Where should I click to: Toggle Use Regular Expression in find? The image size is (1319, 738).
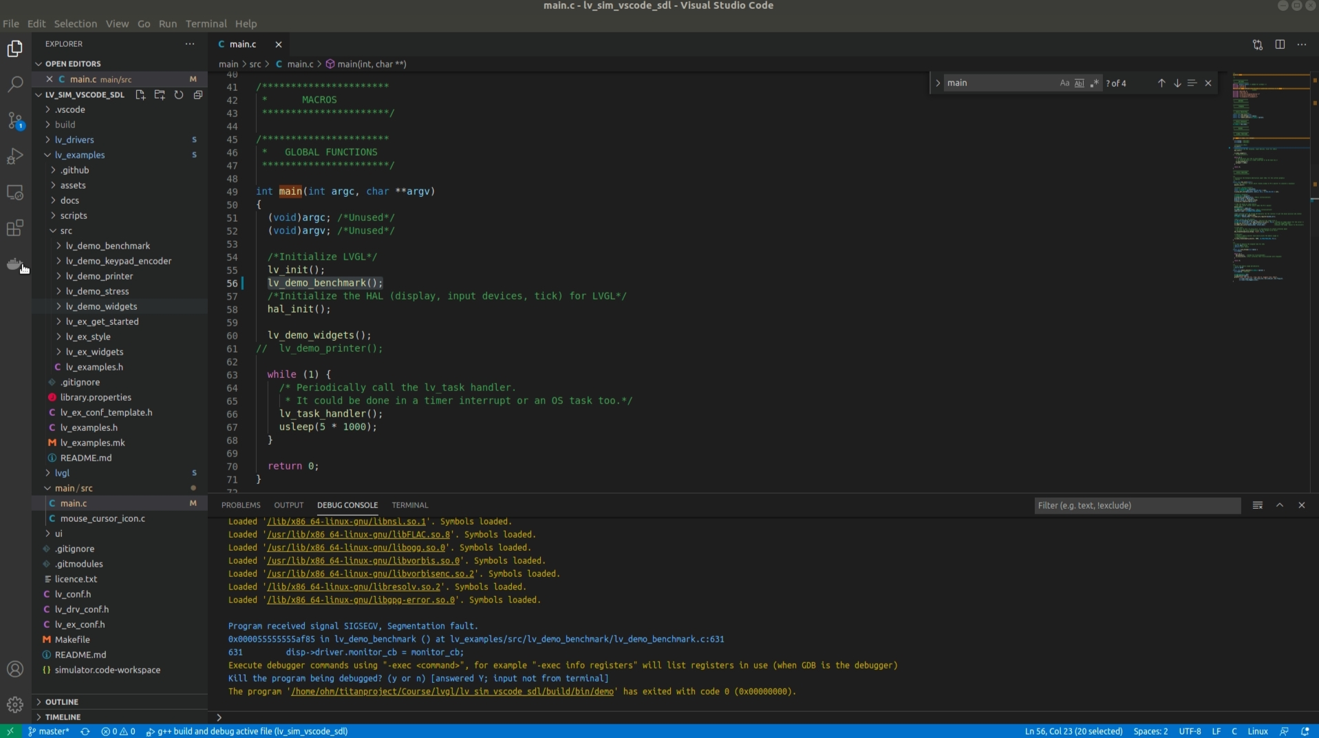1094,83
